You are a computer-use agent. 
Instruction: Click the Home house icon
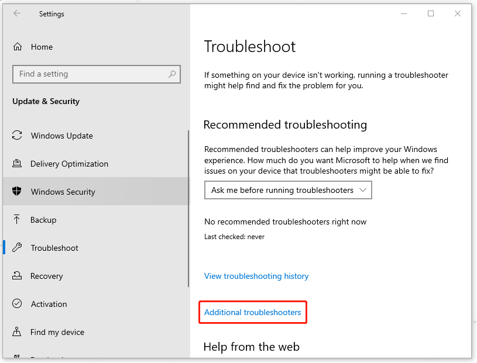18,47
